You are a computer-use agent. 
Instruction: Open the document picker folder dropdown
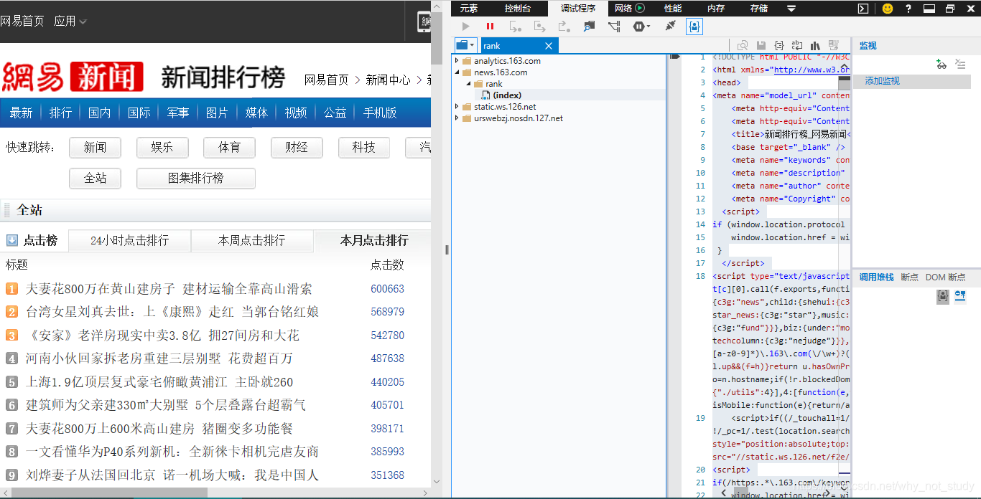coord(466,45)
